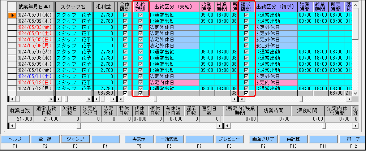Toggle 請求確認 checkbox for 2024/05/03
This screenshot has height=152, width=370.
tap(246, 27)
